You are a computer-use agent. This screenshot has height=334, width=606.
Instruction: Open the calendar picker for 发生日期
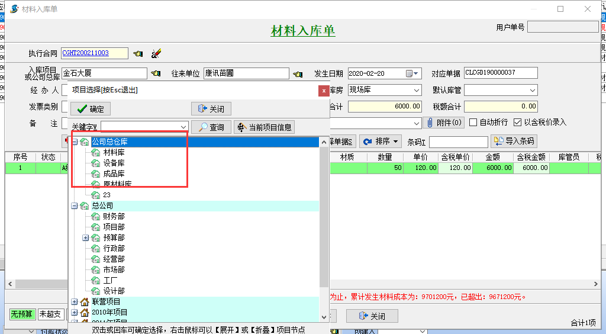412,73
